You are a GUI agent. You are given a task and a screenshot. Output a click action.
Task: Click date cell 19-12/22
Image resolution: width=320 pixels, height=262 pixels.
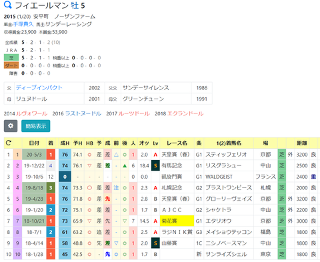pyautogui.click(x=34, y=165)
